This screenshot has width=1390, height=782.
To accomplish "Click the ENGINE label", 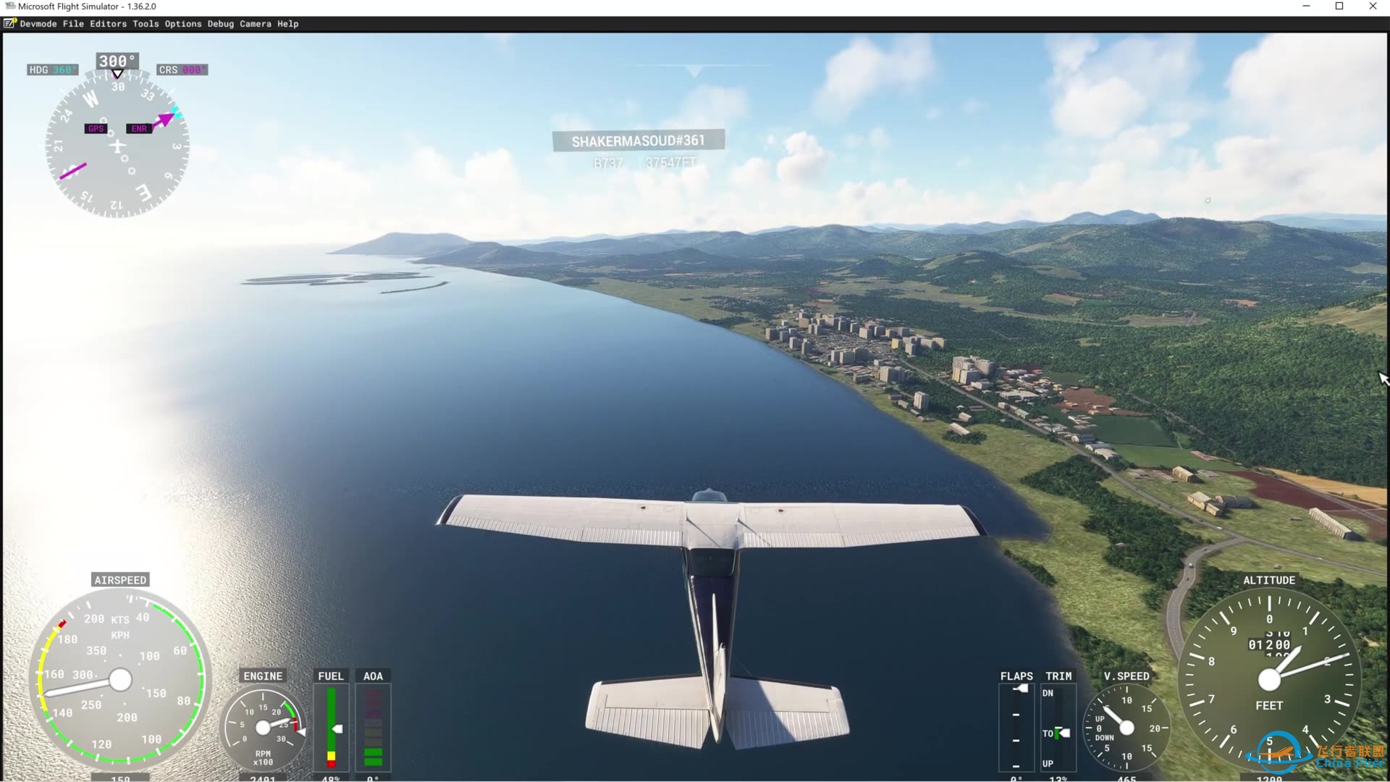I will (x=263, y=676).
